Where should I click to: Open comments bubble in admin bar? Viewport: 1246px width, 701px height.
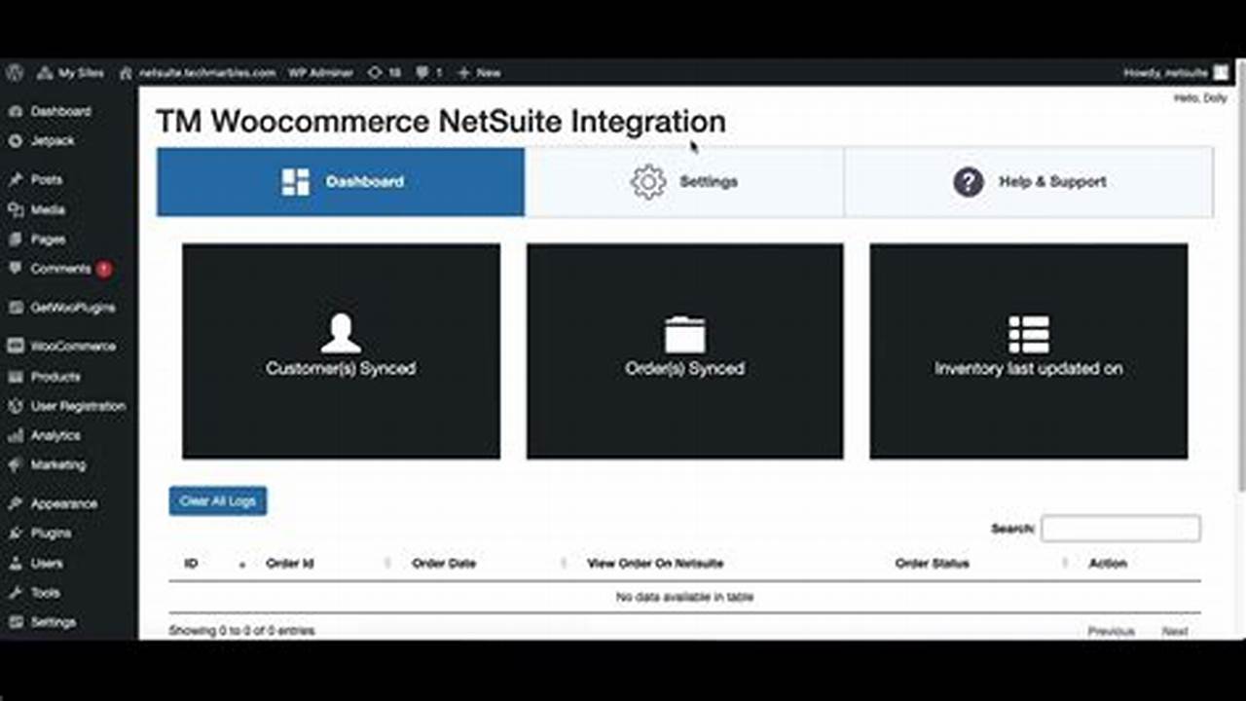coord(429,73)
